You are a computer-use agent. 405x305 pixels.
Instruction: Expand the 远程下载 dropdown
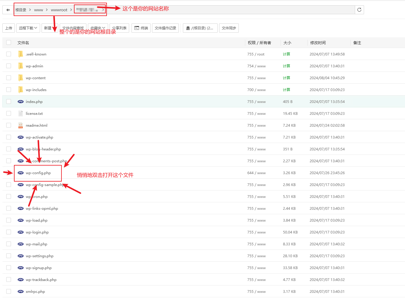28,28
